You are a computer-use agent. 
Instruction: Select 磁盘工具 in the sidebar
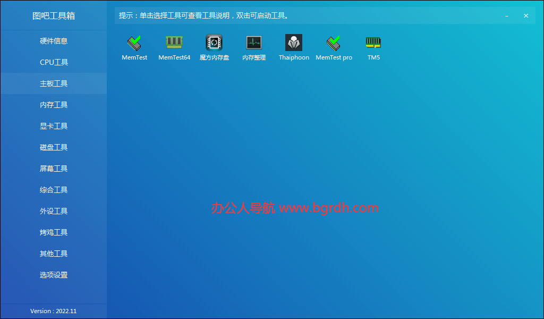[53, 147]
